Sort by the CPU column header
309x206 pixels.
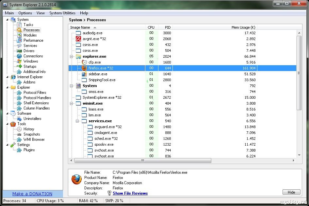(x=151, y=27)
